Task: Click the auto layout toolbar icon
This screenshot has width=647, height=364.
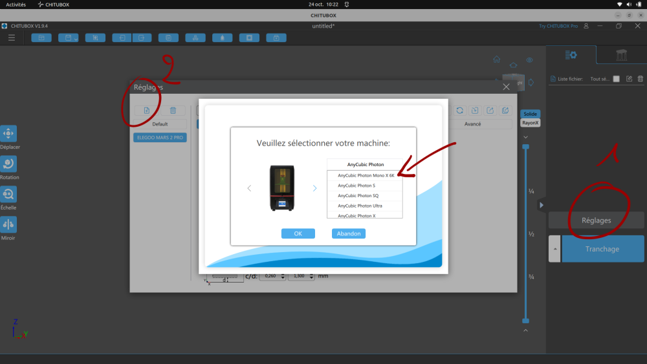Action: coord(195,38)
